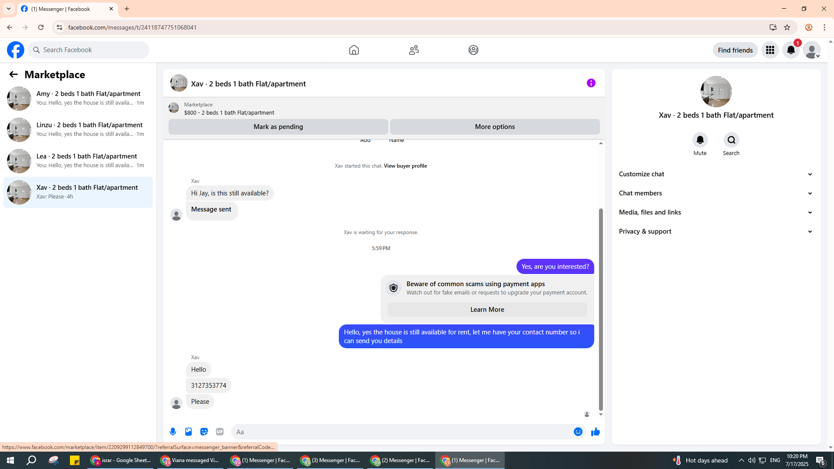
Task: Open volume control in system tray
Action: click(x=752, y=460)
